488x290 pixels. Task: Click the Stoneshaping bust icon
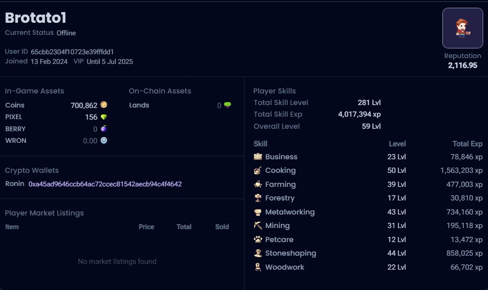(x=258, y=253)
